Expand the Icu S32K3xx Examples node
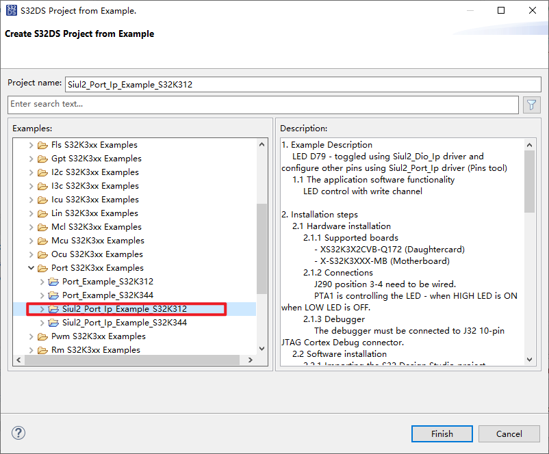549x454 pixels. pyautogui.click(x=31, y=200)
